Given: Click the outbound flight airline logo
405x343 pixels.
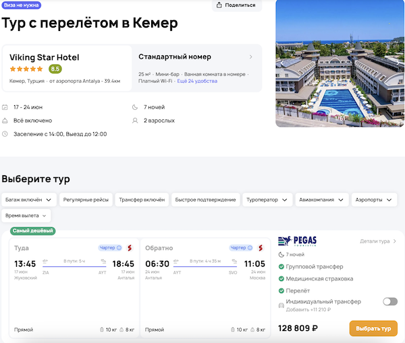Looking at the screenshot, I should [x=129, y=248].
